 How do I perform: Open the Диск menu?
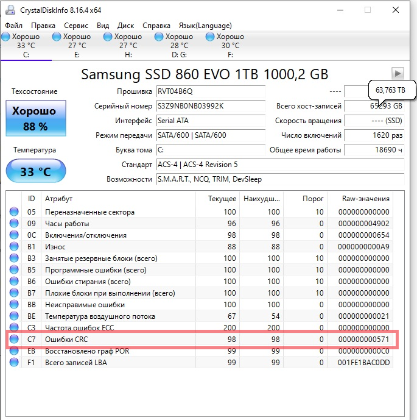click(125, 26)
